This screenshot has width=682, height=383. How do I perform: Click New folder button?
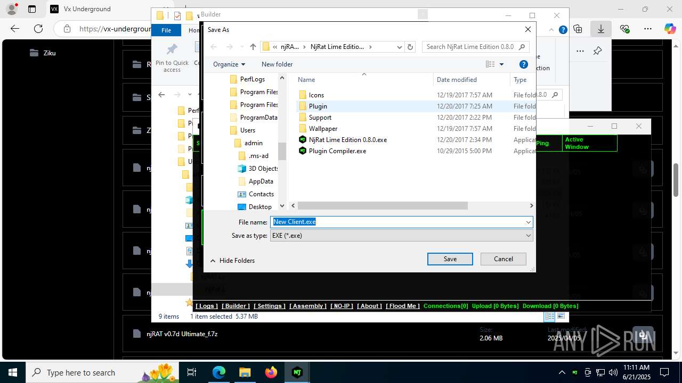click(x=277, y=64)
